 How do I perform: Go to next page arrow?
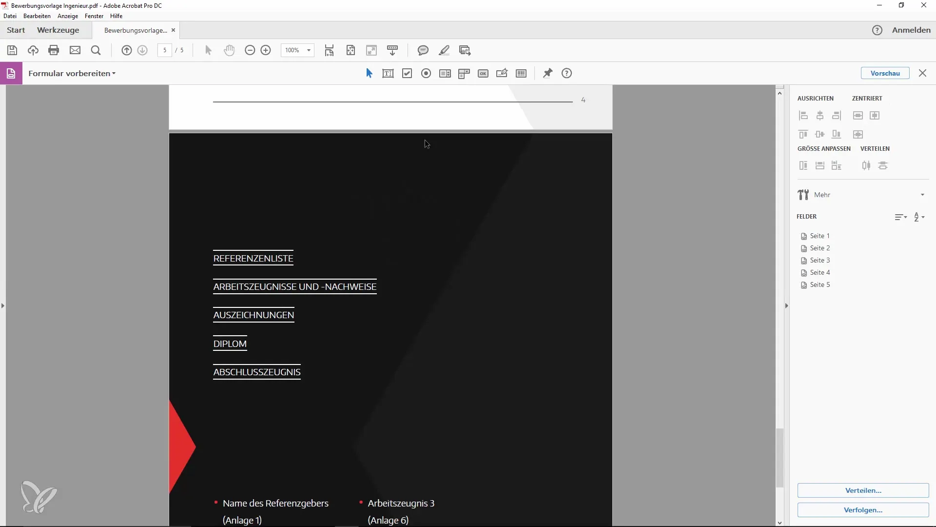click(x=142, y=50)
